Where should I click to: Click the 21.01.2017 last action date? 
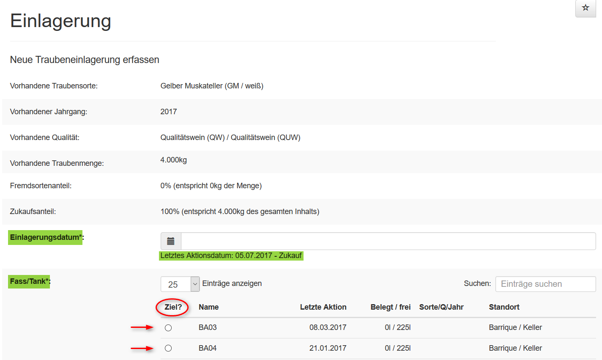328,348
